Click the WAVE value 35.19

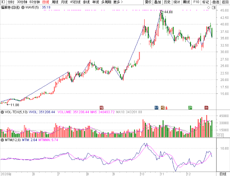click(x=46, y=7)
